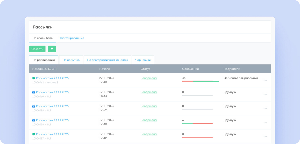Open 'Рассылка от 17.11.2025' with ID 10004058

[x=52, y=120]
